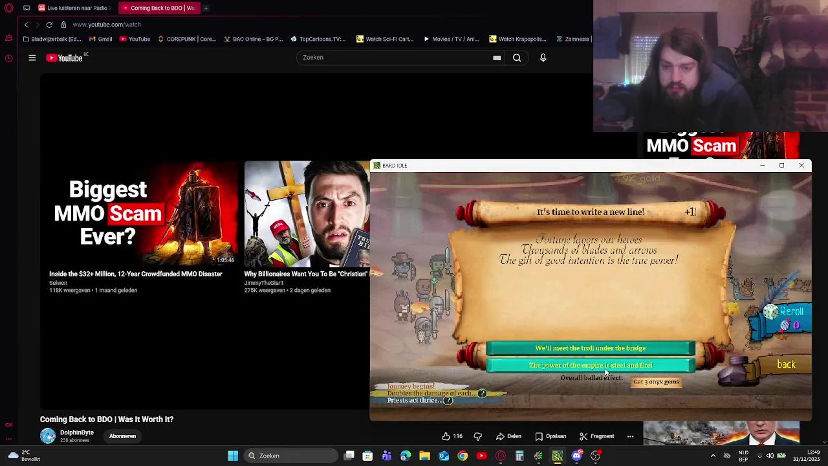Show help for Doubles the damage effect
828x466 pixels.
[x=482, y=393]
